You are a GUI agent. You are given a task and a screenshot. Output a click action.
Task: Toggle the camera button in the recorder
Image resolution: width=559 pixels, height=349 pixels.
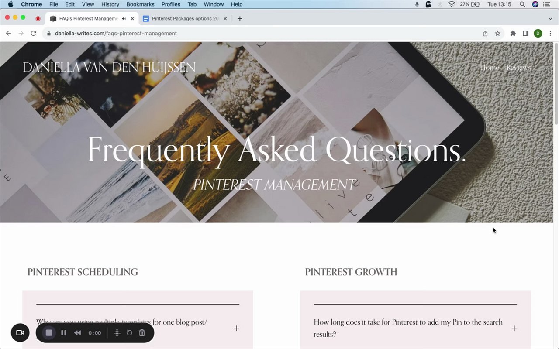click(20, 332)
